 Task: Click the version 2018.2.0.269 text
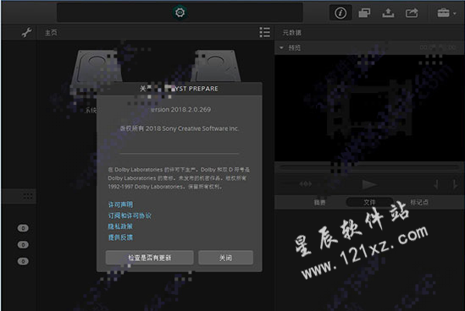pos(180,110)
